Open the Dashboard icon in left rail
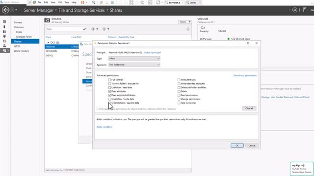314x176 pixels. [4, 22]
